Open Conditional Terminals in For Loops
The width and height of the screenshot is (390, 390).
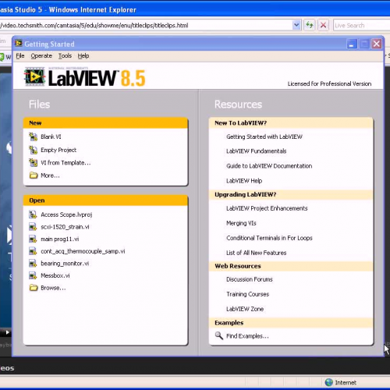pyautogui.click(x=269, y=238)
